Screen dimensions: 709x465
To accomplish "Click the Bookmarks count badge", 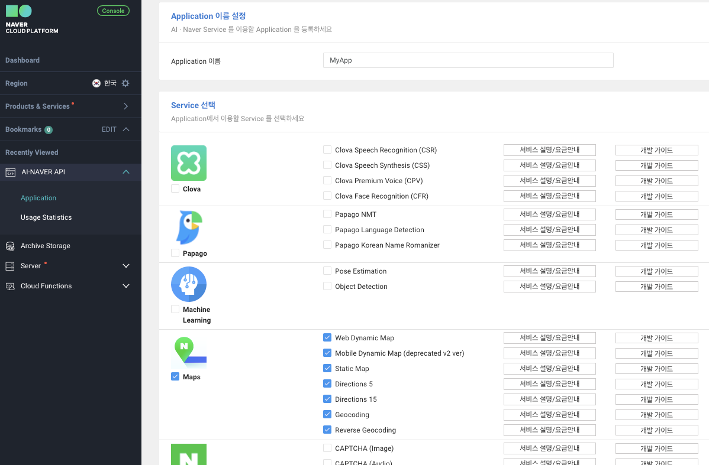I will click(x=49, y=129).
